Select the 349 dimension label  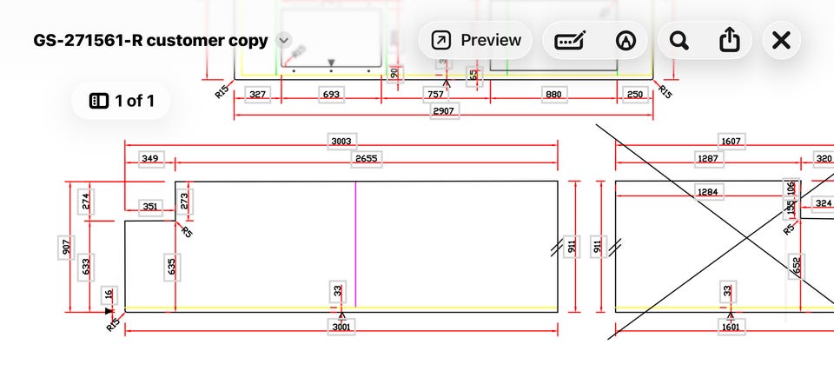151,159
